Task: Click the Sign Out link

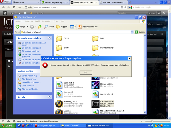Action: point(40,13)
